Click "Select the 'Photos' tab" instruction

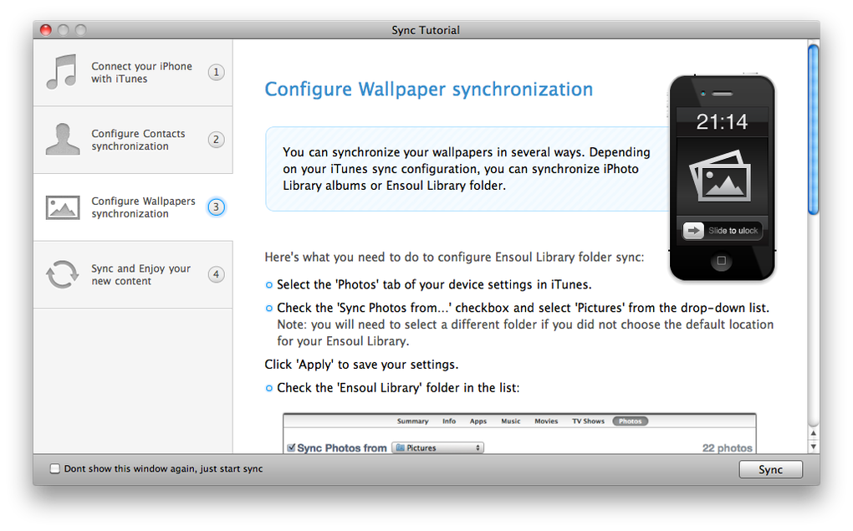433,284
